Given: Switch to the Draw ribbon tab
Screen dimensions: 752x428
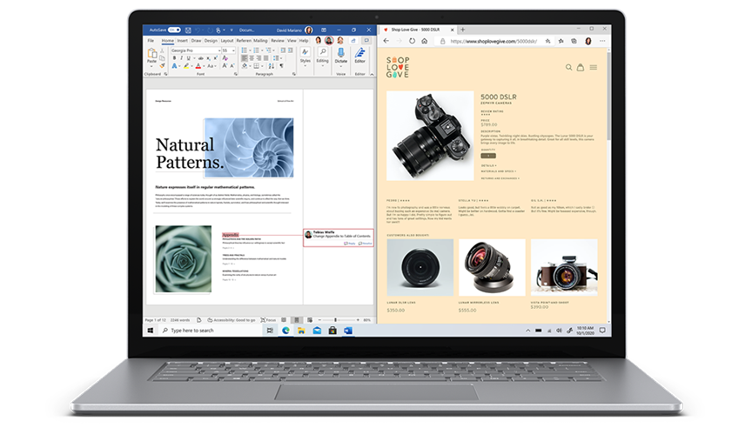Looking at the screenshot, I should (x=196, y=41).
